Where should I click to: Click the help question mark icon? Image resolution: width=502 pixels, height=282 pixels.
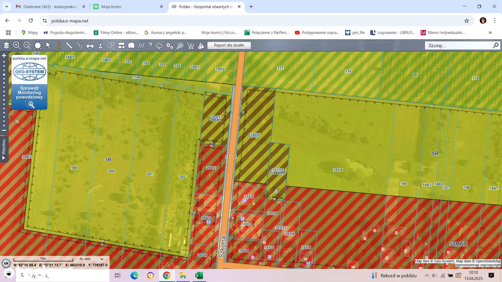(150, 45)
